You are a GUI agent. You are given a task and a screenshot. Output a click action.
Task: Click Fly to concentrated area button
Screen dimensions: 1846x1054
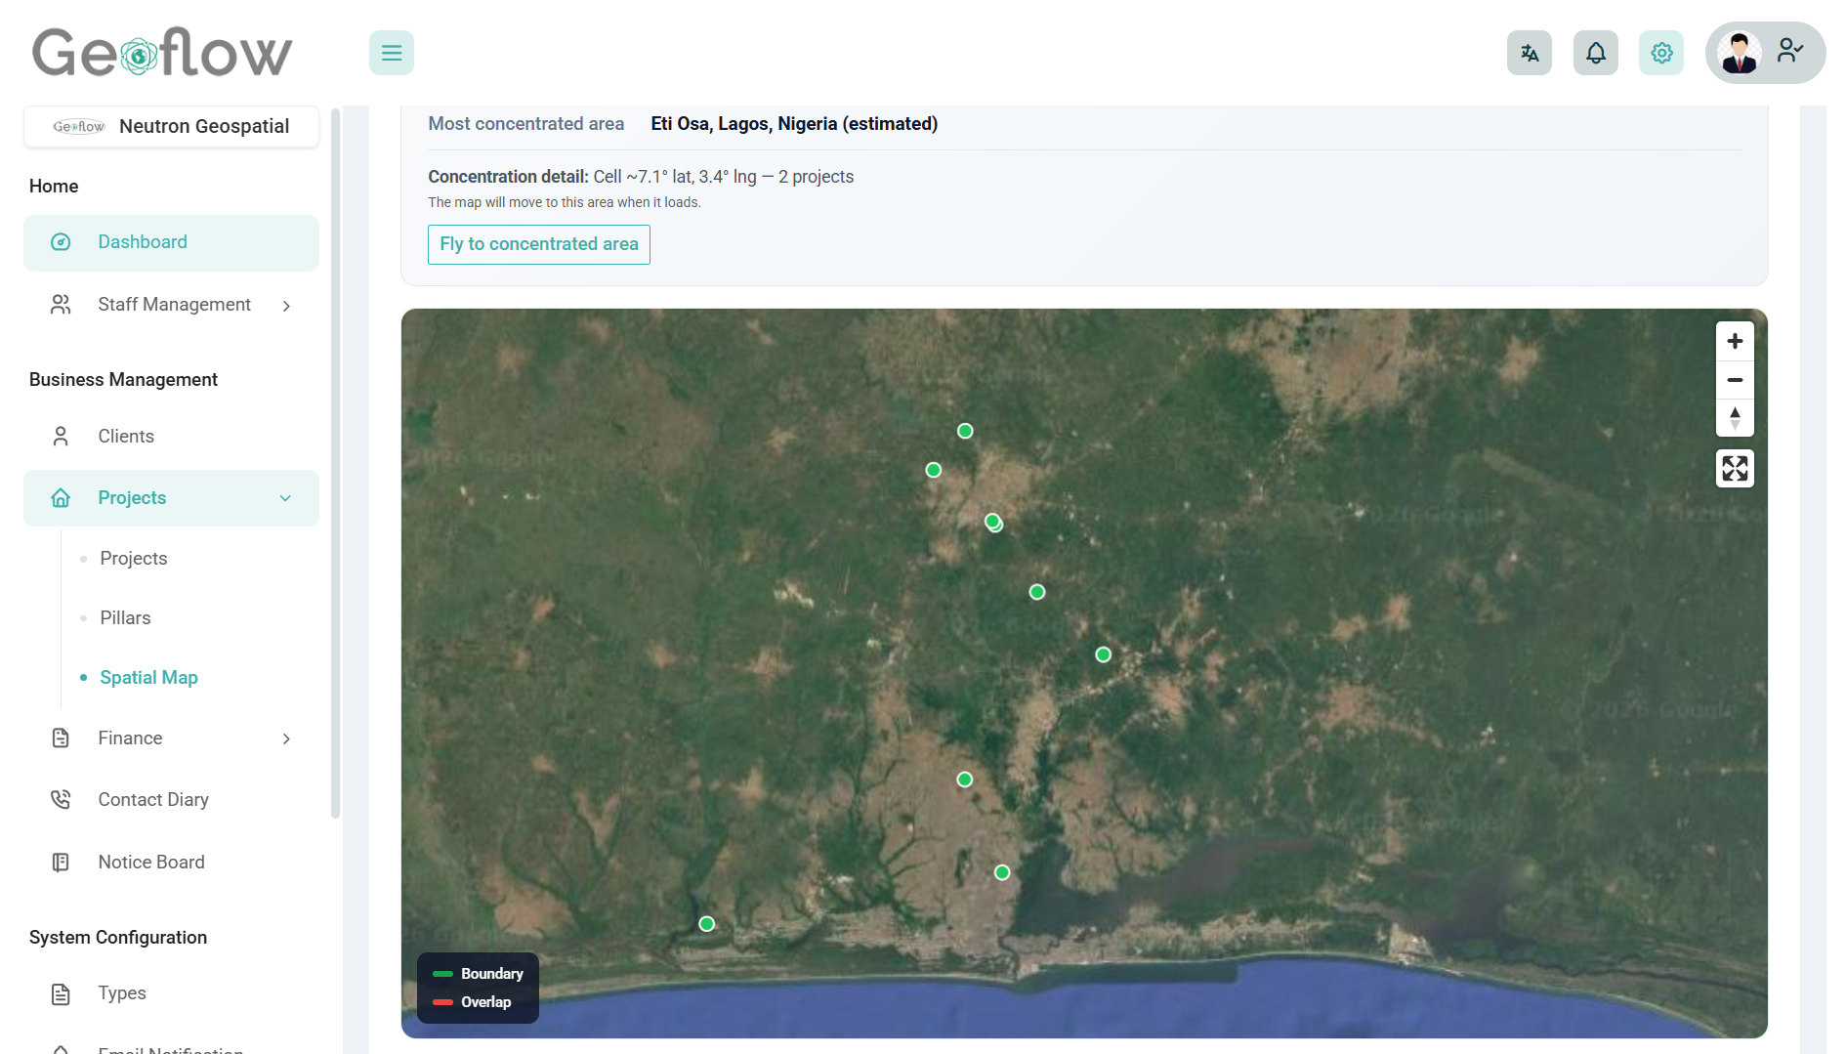538,244
